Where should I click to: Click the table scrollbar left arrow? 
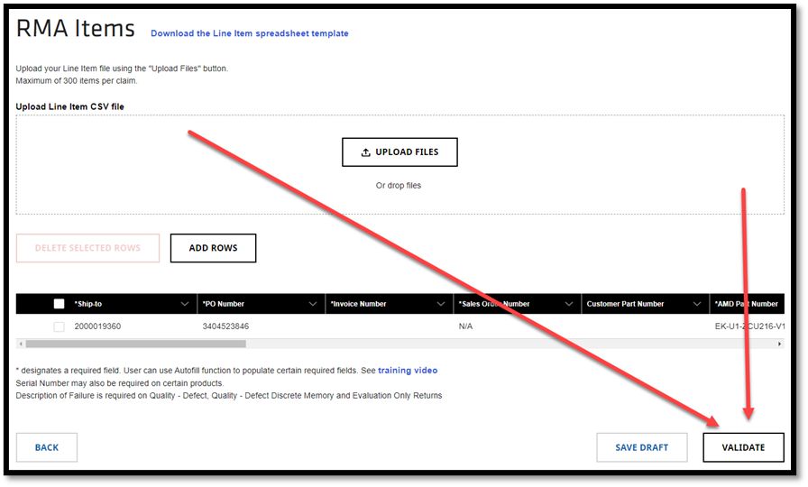21,344
